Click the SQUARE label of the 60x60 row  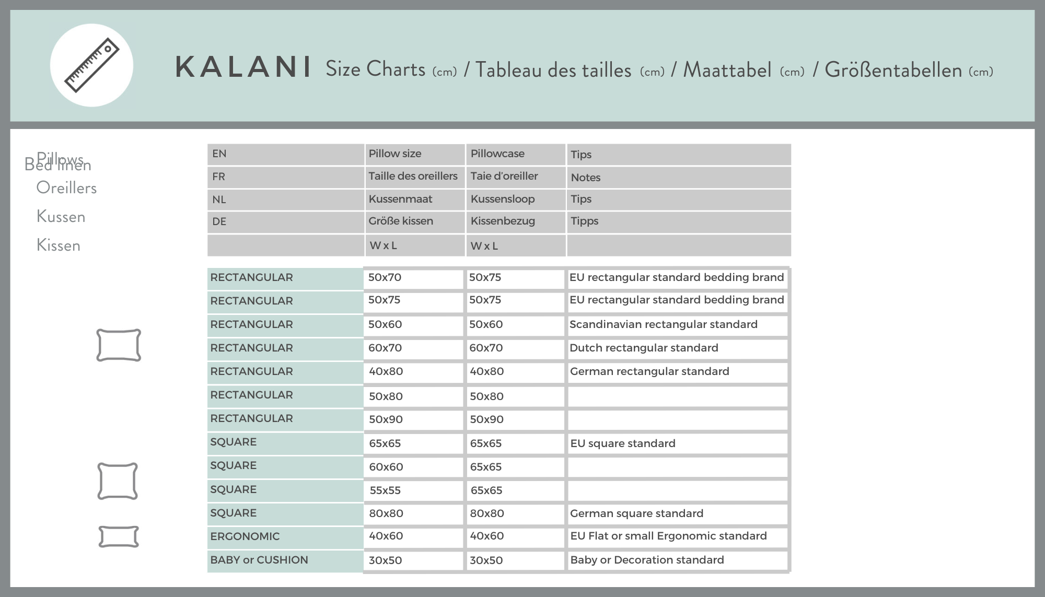tap(285, 467)
